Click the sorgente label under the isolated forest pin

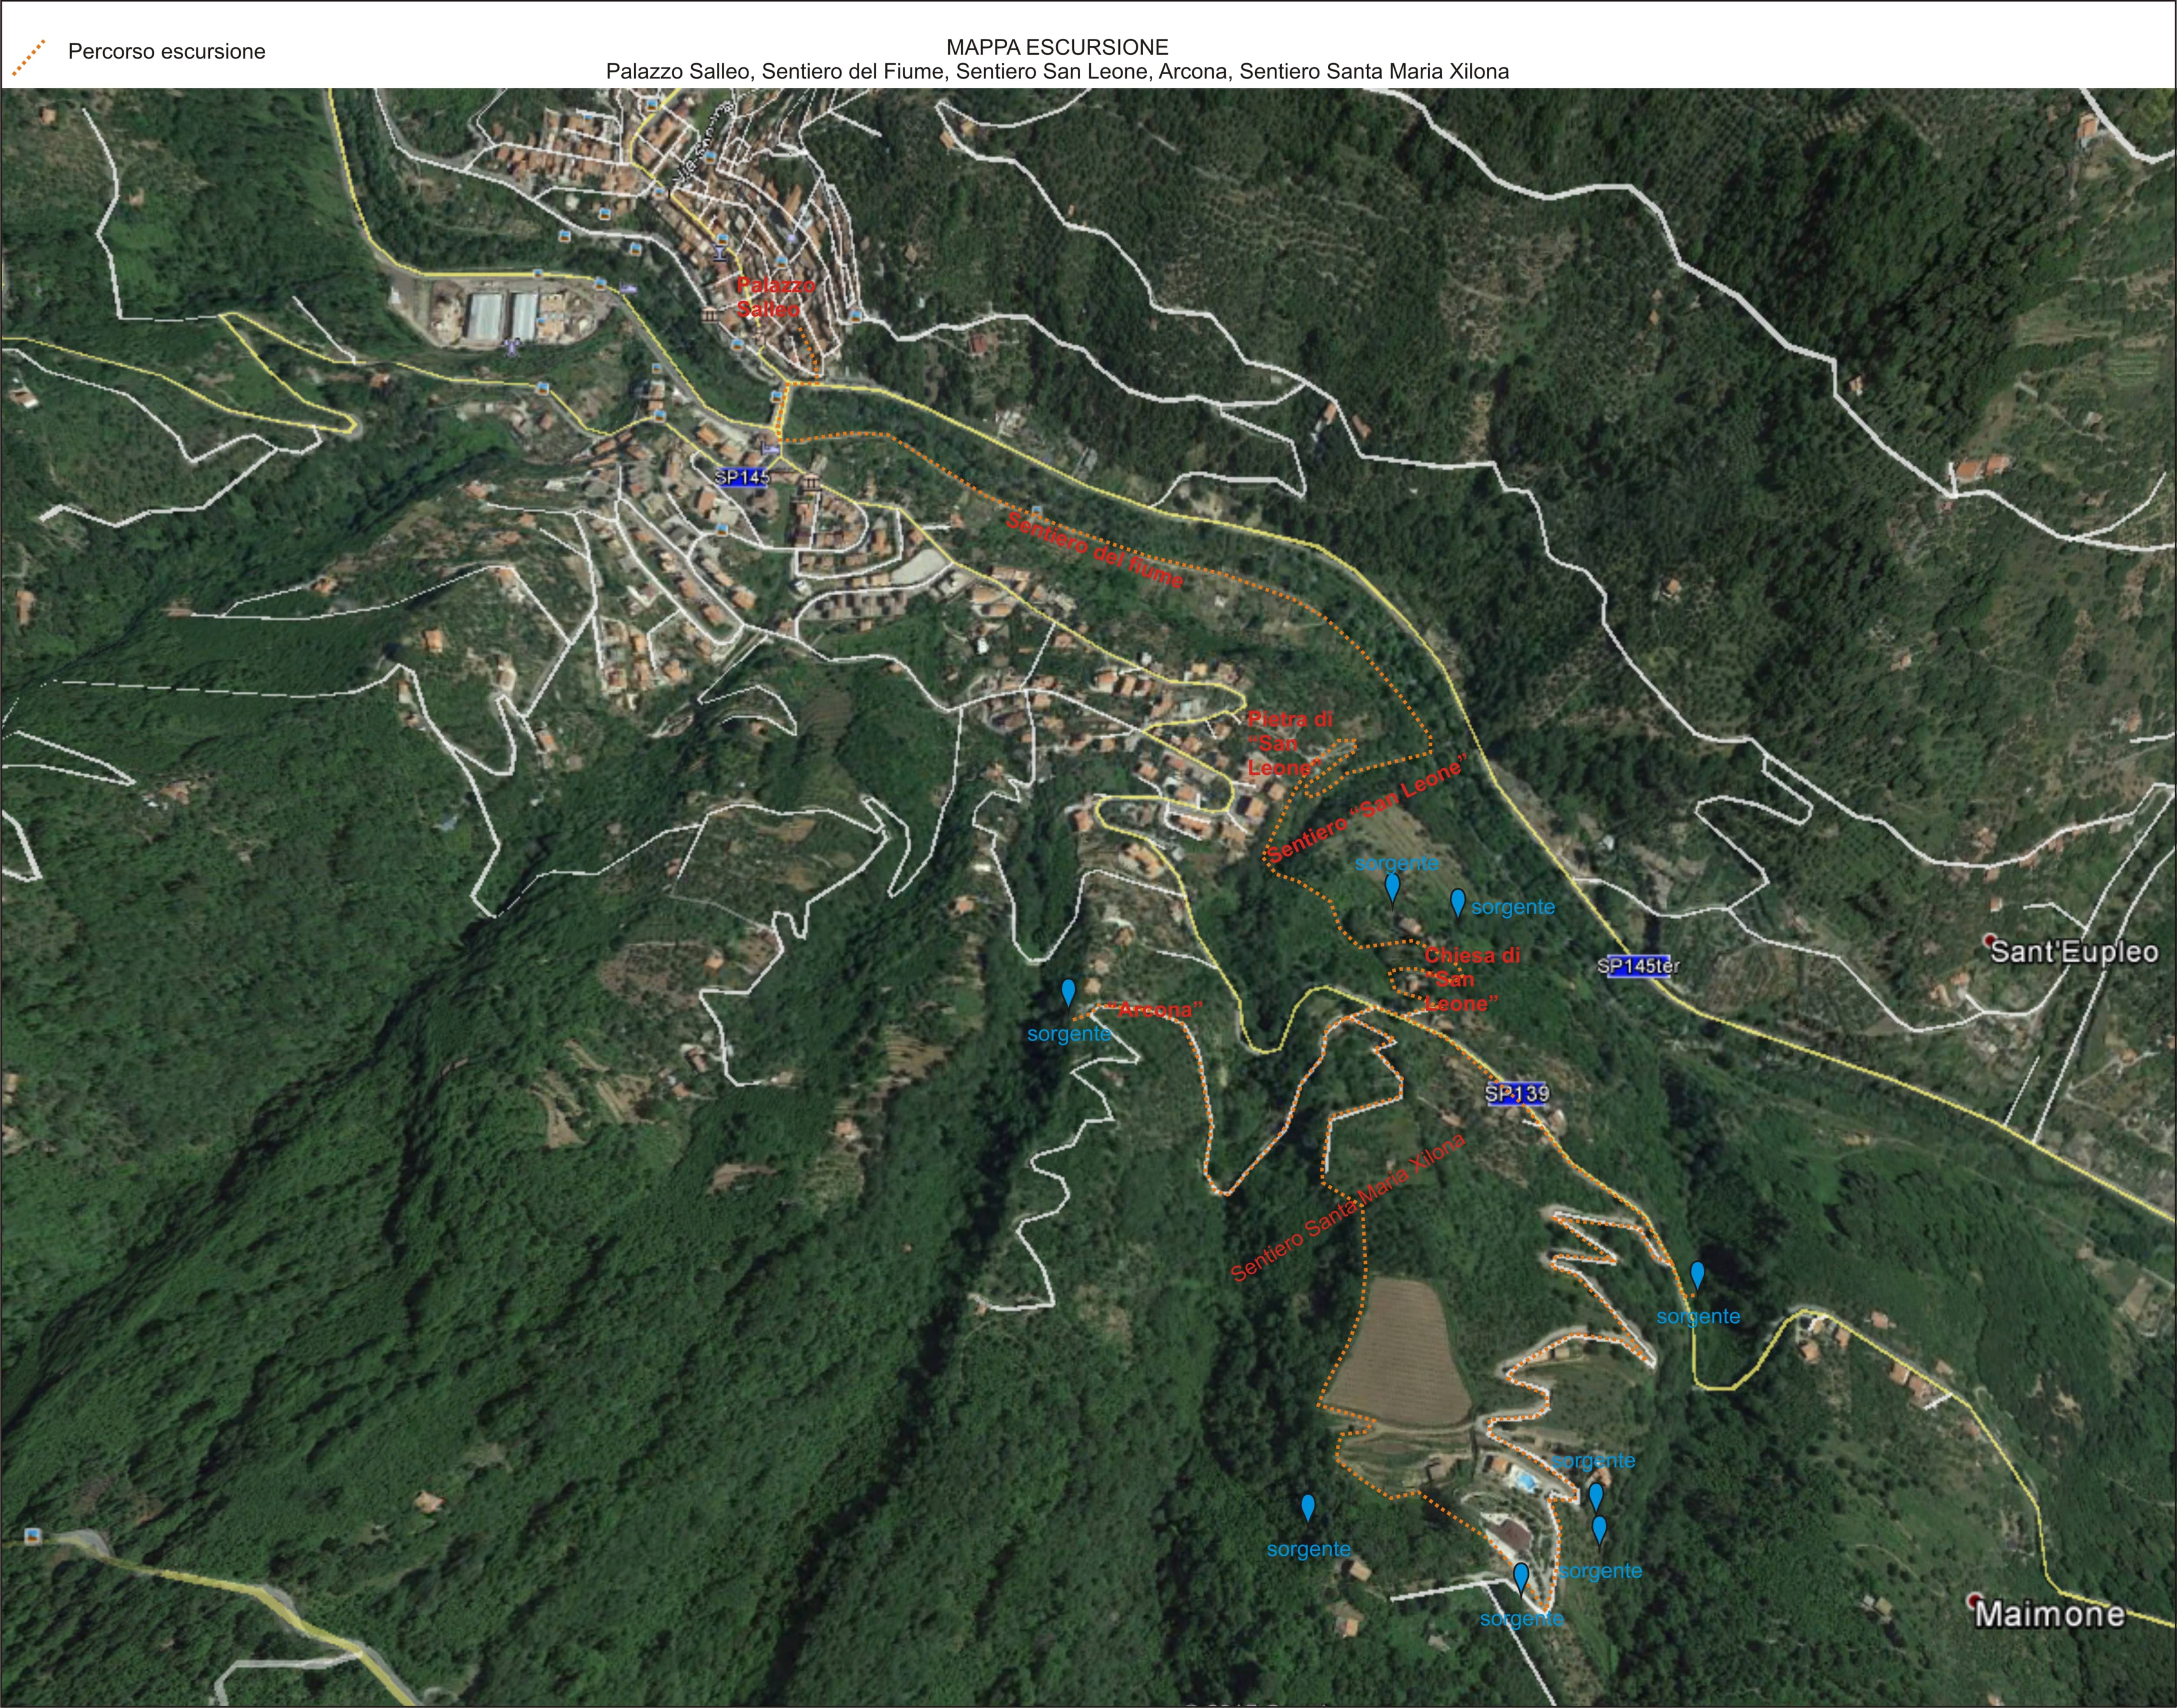pos(1308,1549)
